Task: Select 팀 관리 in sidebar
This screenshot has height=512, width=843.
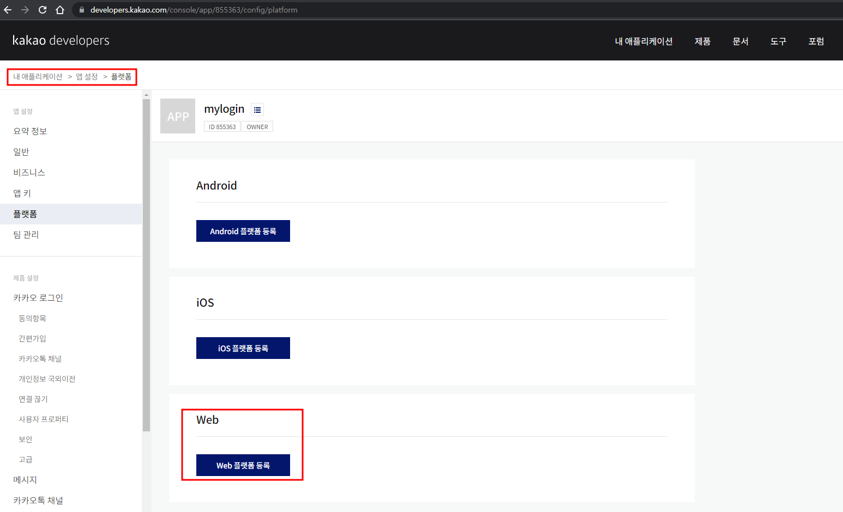Action: [x=71, y=235]
